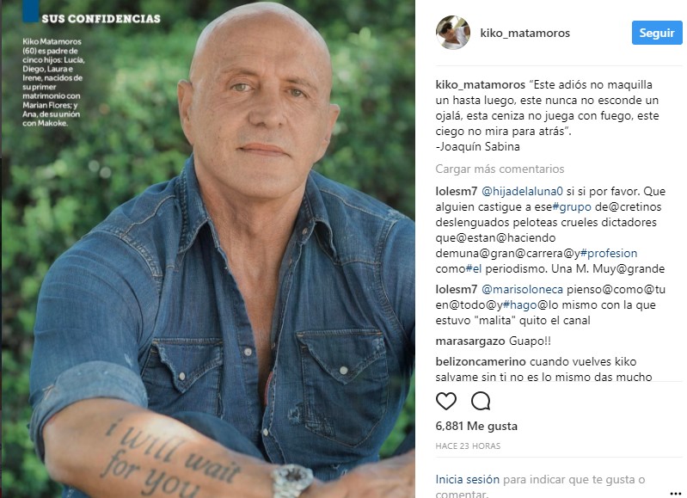Viewport: 687px width, 498px height.
Task: Visit marasargazo commenter profile
Action: pyautogui.click(x=470, y=341)
